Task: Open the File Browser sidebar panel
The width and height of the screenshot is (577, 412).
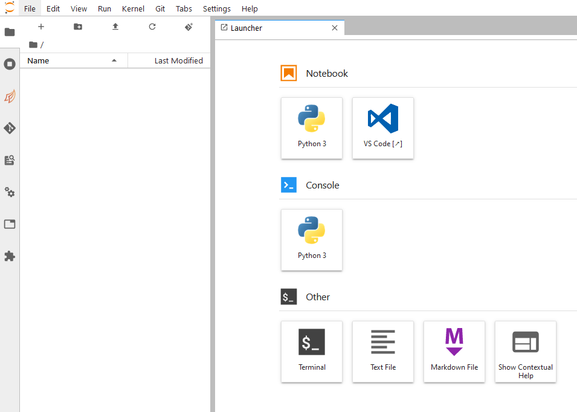Action: pos(10,33)
